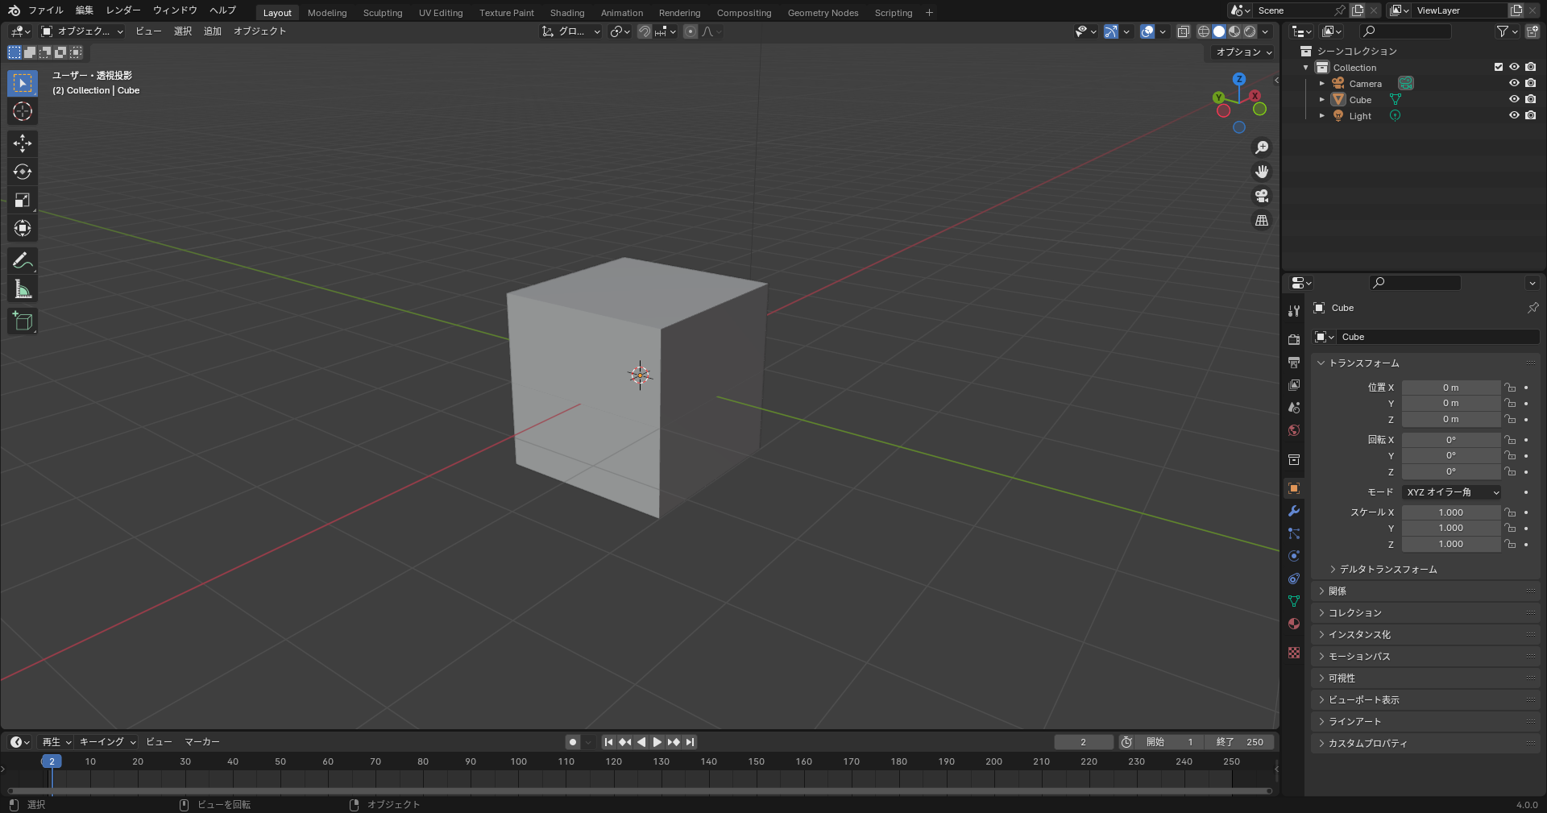Open the rotation mode XYZ Euler dropdown

coord(1451,492)
